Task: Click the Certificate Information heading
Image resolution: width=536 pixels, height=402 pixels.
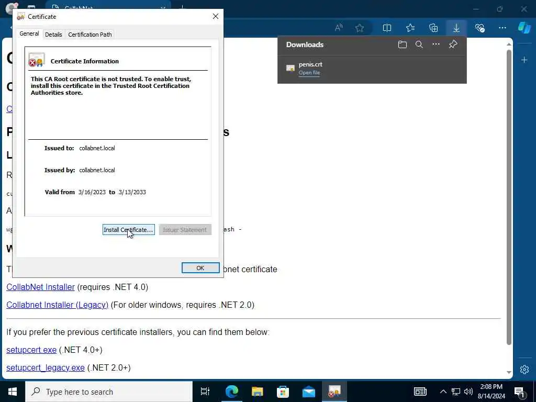Action: [85, 61]
